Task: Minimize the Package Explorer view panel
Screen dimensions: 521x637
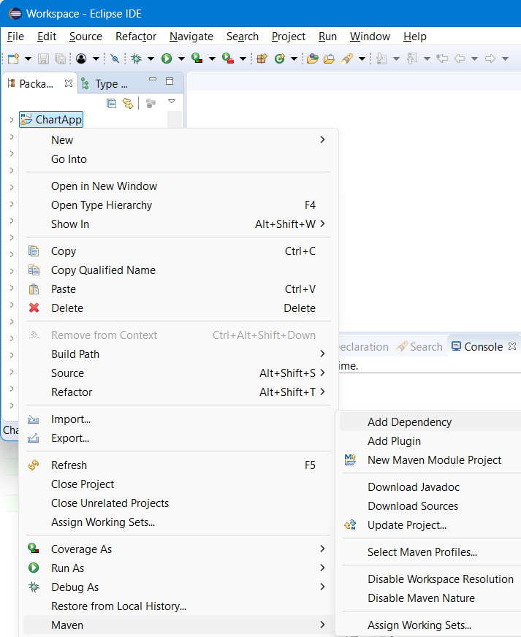Action: click(x=153, y=79)
